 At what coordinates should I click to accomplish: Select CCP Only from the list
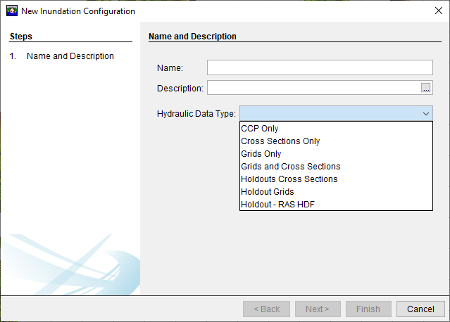point(336,129)
